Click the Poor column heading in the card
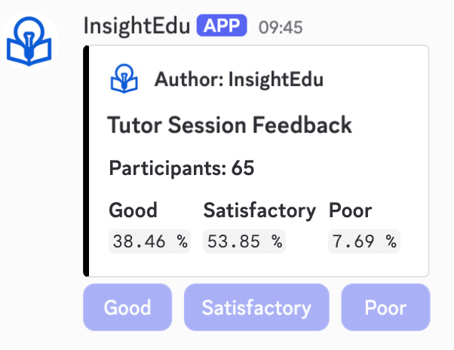Screen dimensions: 454x350 pyautogui.click(x=351, y=210)
